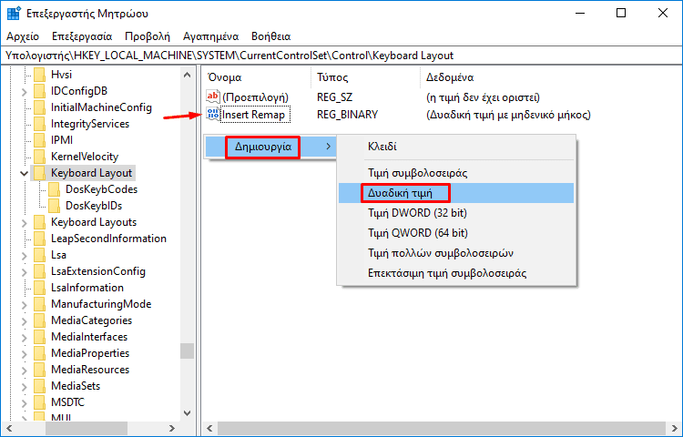Click the DosKeybCodes folder icon
This screenshot has width=683, height=437.
click(55, 189)
